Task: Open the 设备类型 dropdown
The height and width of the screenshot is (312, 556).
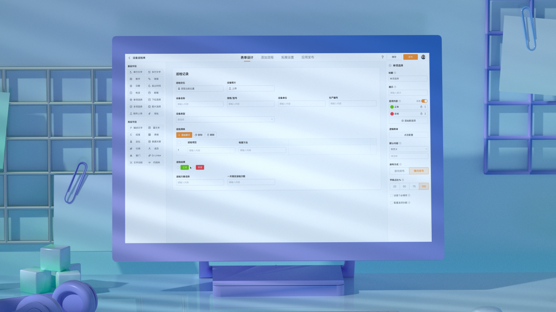Action: [225, 119]
